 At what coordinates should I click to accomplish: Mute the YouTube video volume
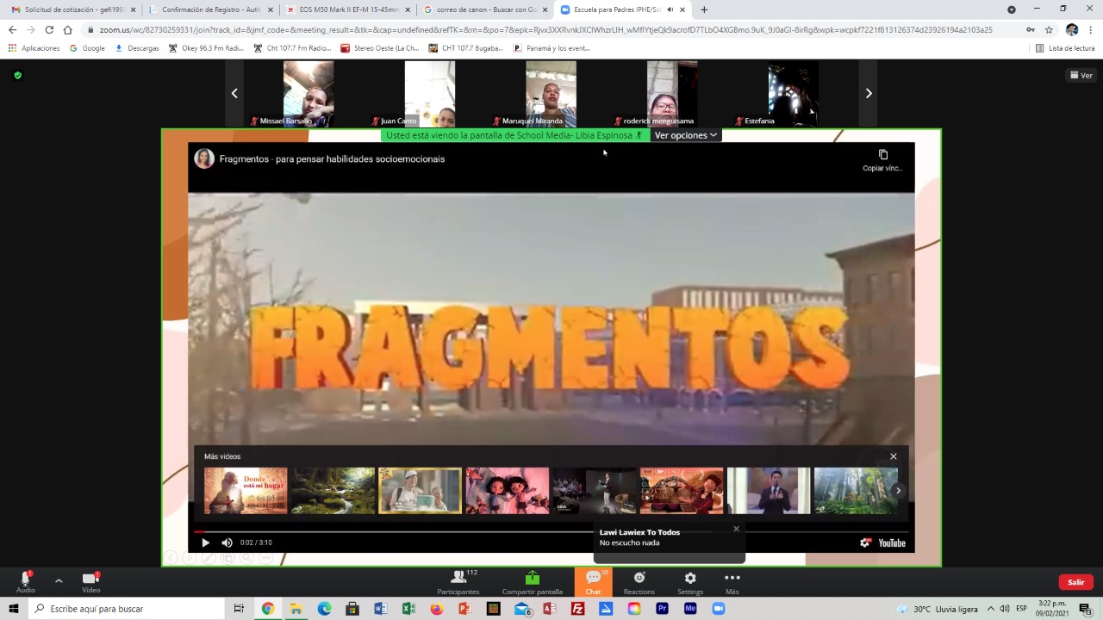[227, 542]
